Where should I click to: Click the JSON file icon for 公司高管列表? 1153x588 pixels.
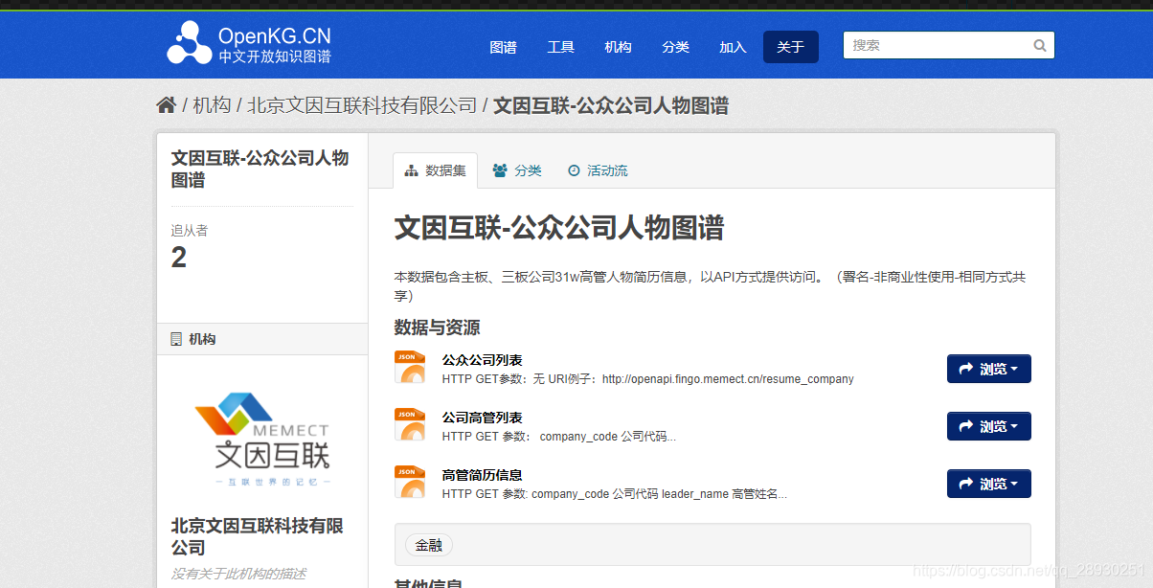(x=410, y=424)
